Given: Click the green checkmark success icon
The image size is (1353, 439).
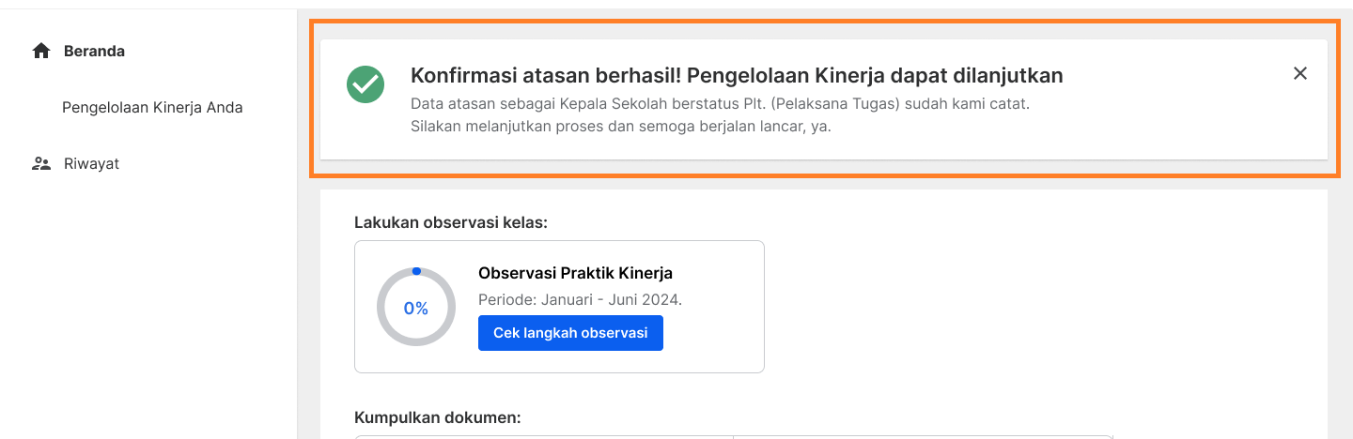Looking at the screenshot, I should click(365, 84).
